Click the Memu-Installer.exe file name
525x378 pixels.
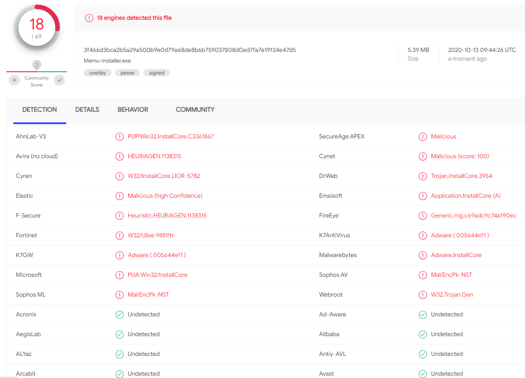[x=107, y=61]
